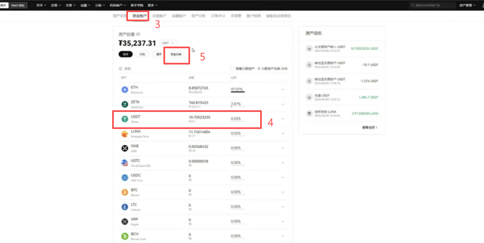The width and height of the screenshot is (484, 243).
Task: Click the 3.91338268 LUNA amount in 资产动态
Action: tap(365, 113)
